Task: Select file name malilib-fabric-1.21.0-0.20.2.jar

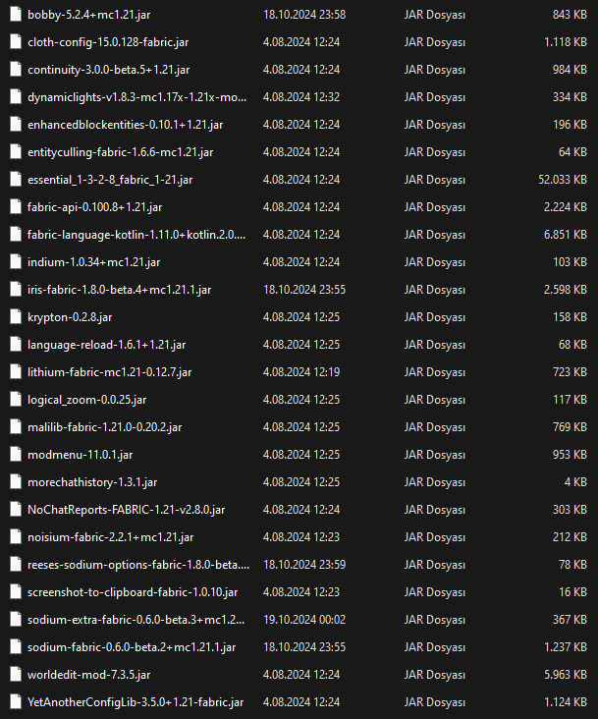Action: (104, 427)
